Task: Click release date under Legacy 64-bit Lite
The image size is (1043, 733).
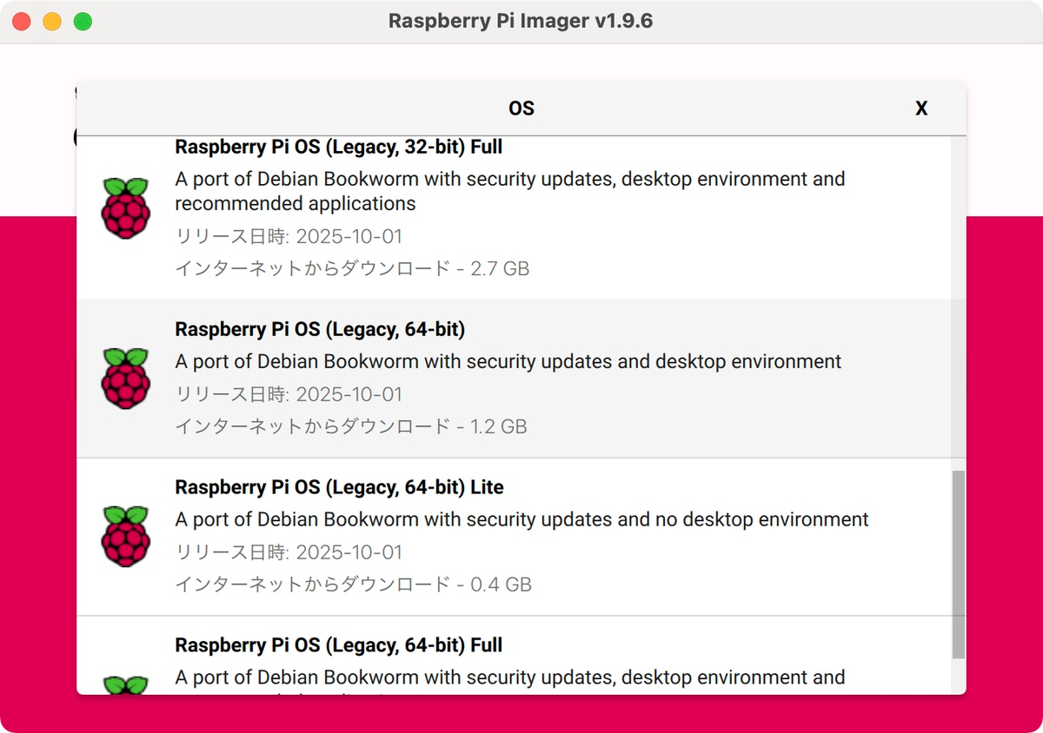Action: 289,552
